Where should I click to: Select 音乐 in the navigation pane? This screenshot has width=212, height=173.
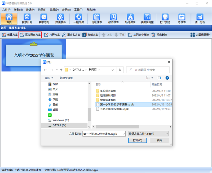coord(53,104)
